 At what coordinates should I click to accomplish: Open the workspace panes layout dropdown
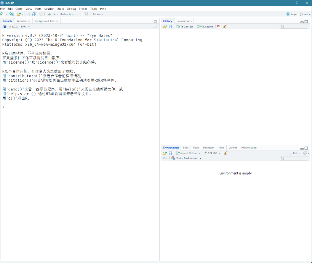[87, 14]
